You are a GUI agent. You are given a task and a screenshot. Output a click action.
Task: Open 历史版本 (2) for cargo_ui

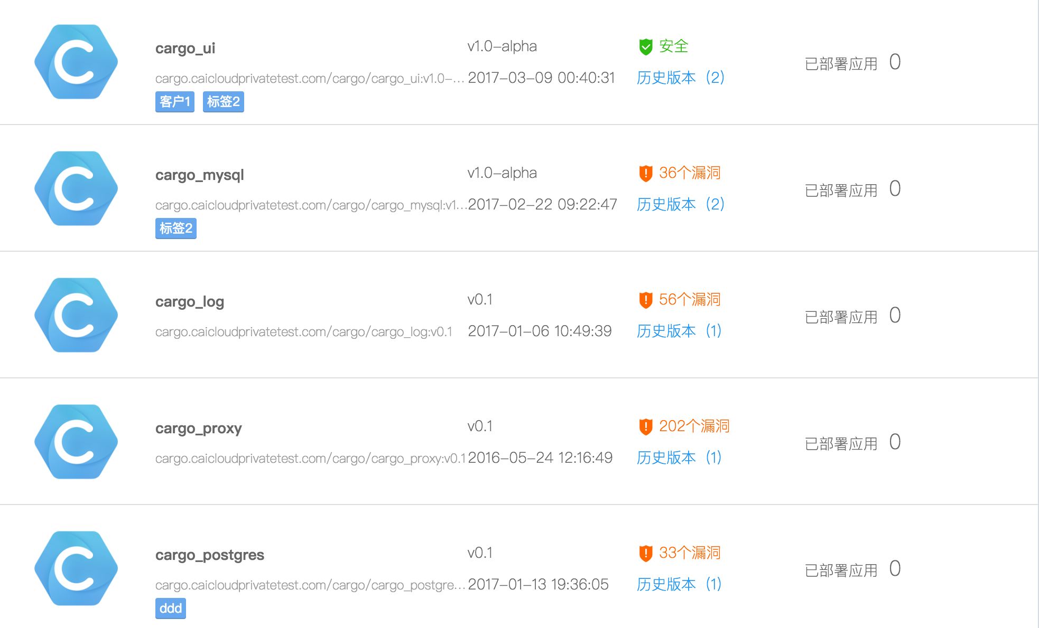pyautogui.click(x=680, y=78)
